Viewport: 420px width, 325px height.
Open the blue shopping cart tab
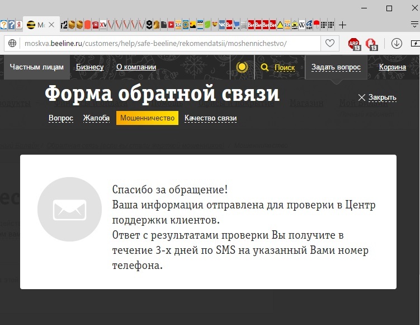click(236, 25)
